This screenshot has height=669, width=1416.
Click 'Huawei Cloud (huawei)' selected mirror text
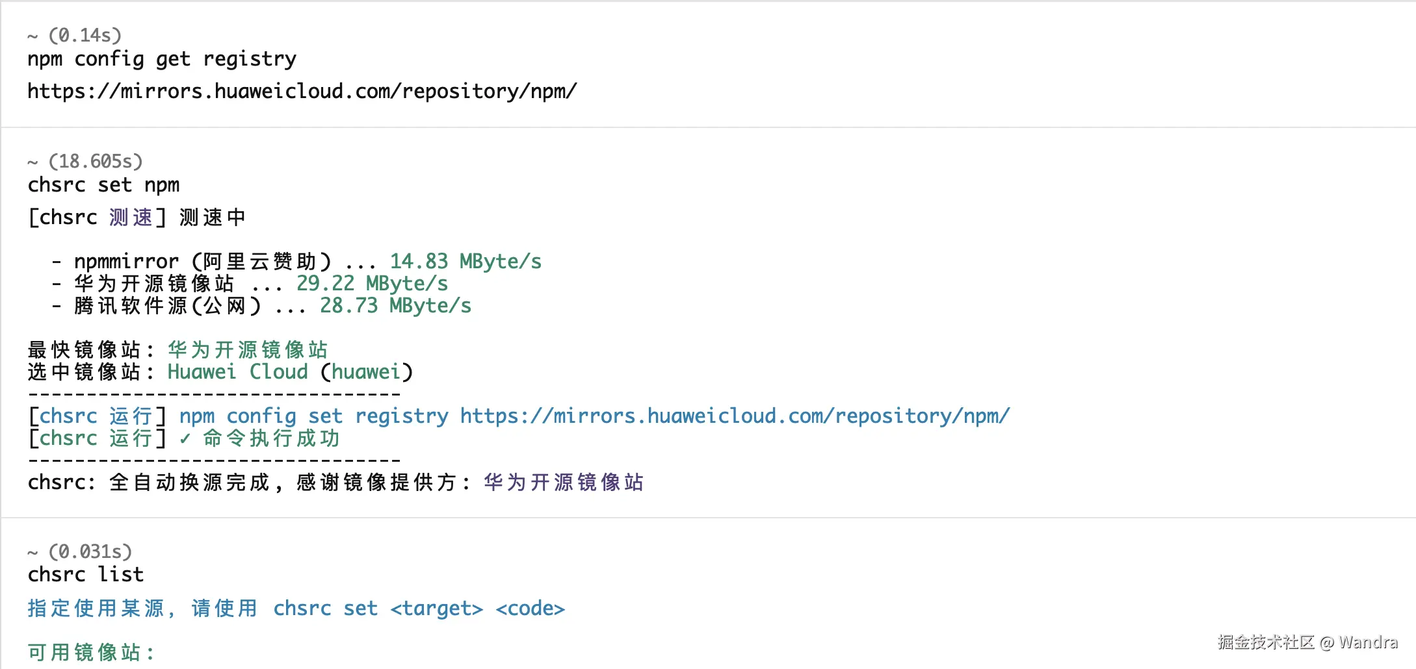point(290,372)
